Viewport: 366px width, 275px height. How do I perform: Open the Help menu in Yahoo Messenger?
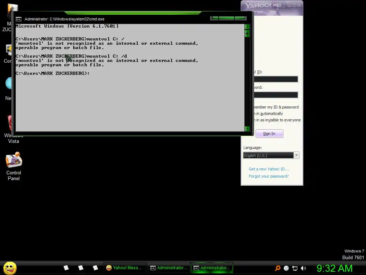(272, 12)
